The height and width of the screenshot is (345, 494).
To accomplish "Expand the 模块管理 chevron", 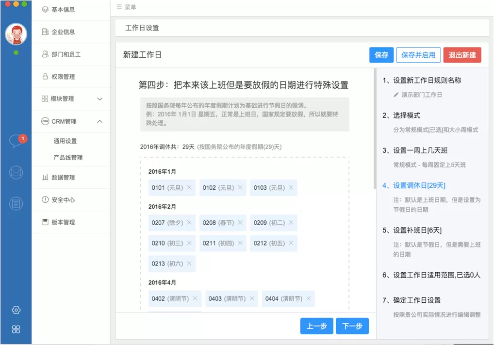I will pos(99,99).
